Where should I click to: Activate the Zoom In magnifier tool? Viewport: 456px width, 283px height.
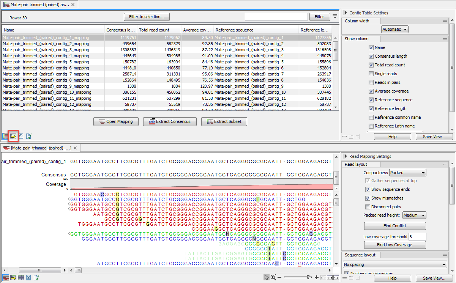point(273,278)
